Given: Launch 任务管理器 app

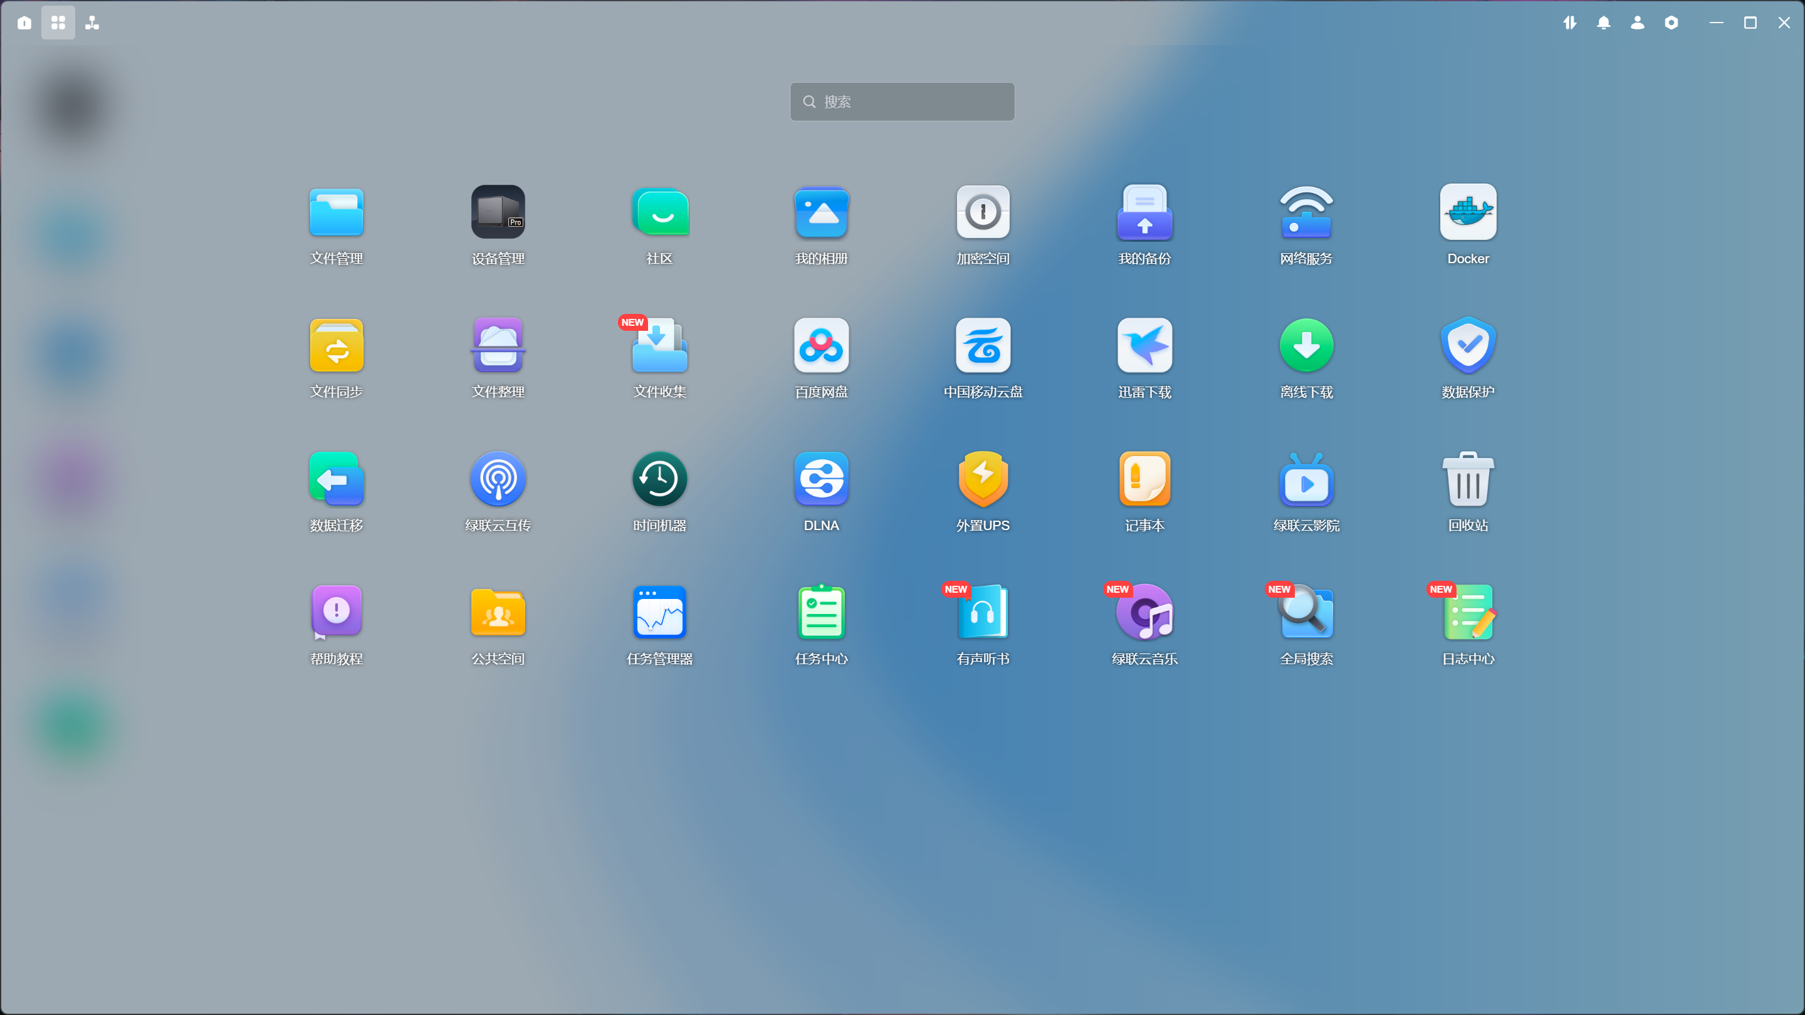Looking at the screenshot, I should 659,612.
